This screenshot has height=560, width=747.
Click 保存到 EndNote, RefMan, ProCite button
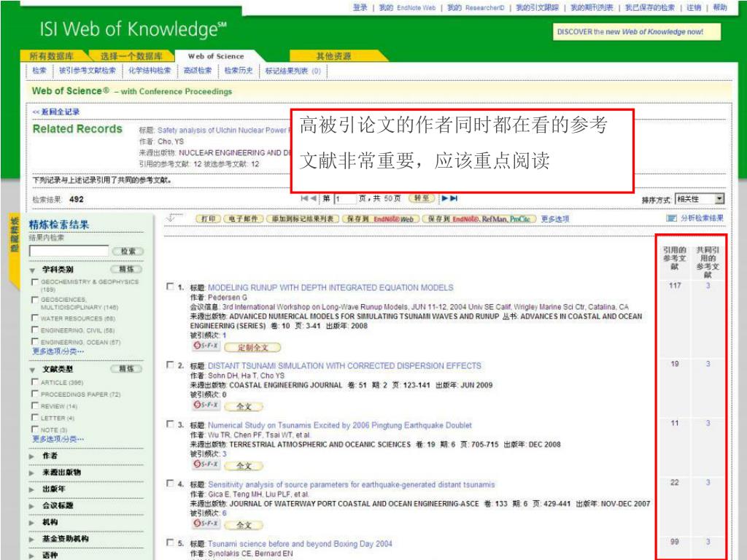(x=479, y=219)
